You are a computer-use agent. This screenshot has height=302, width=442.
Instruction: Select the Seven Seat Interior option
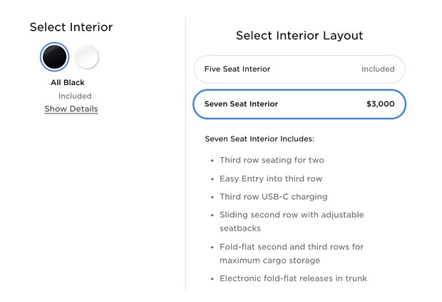299,104
